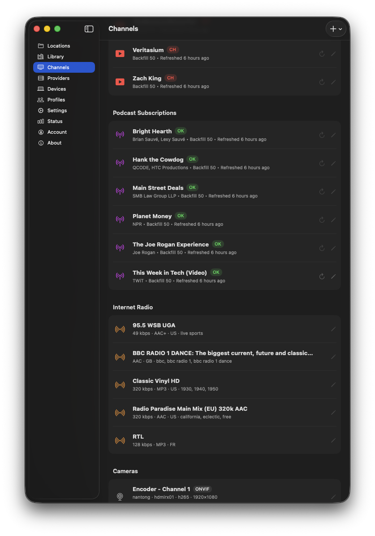Click the RTL radio antenna icon
This screenshot has width=375, height=536.
tap(120, 440)
